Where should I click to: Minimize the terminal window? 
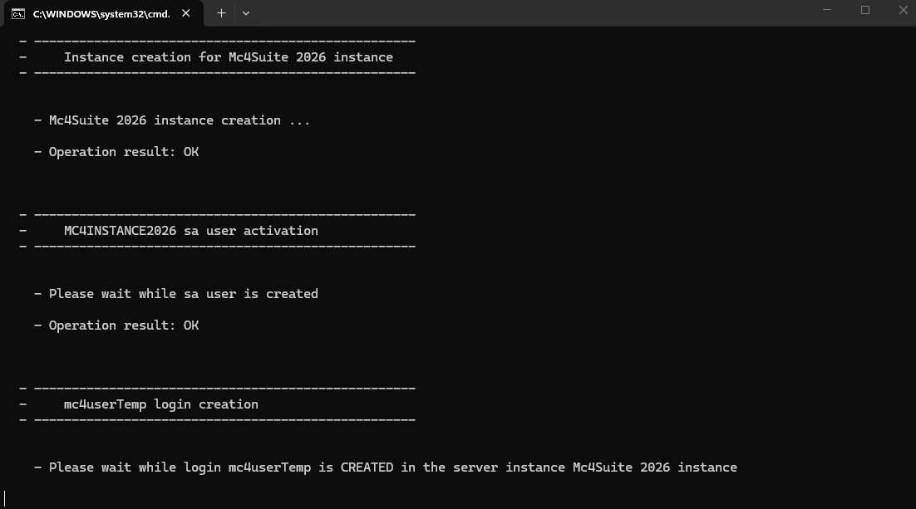(x=826, y=11)
